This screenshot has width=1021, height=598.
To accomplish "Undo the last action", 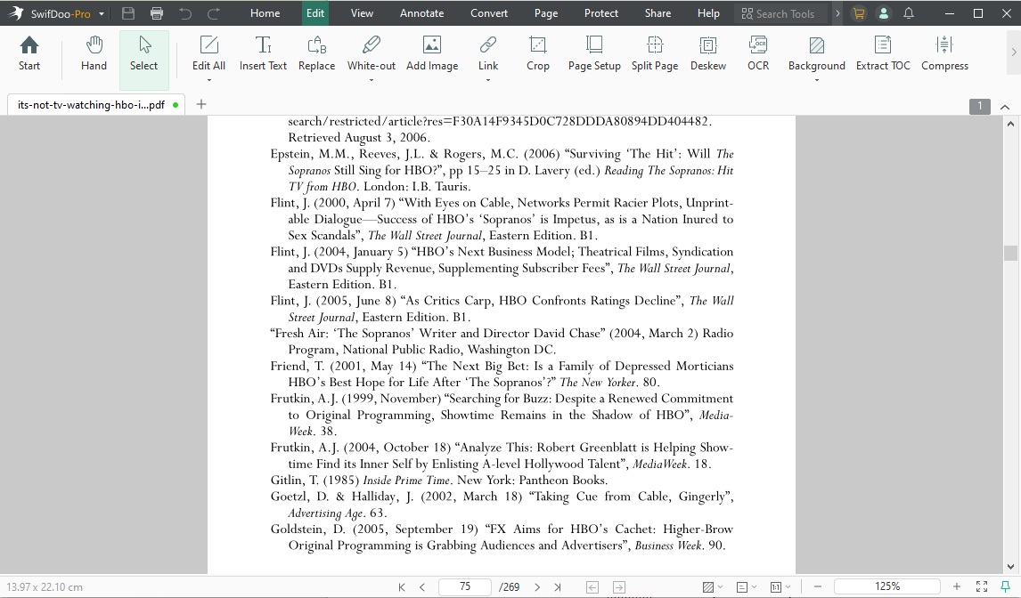I will [x=185, y=13].
